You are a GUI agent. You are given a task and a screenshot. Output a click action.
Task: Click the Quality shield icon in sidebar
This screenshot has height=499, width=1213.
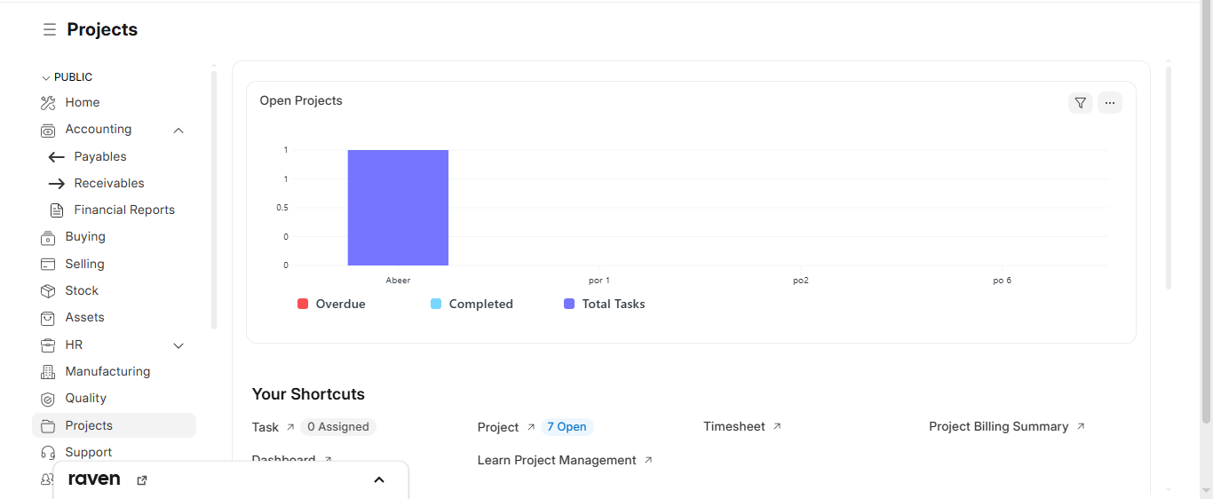48,399
